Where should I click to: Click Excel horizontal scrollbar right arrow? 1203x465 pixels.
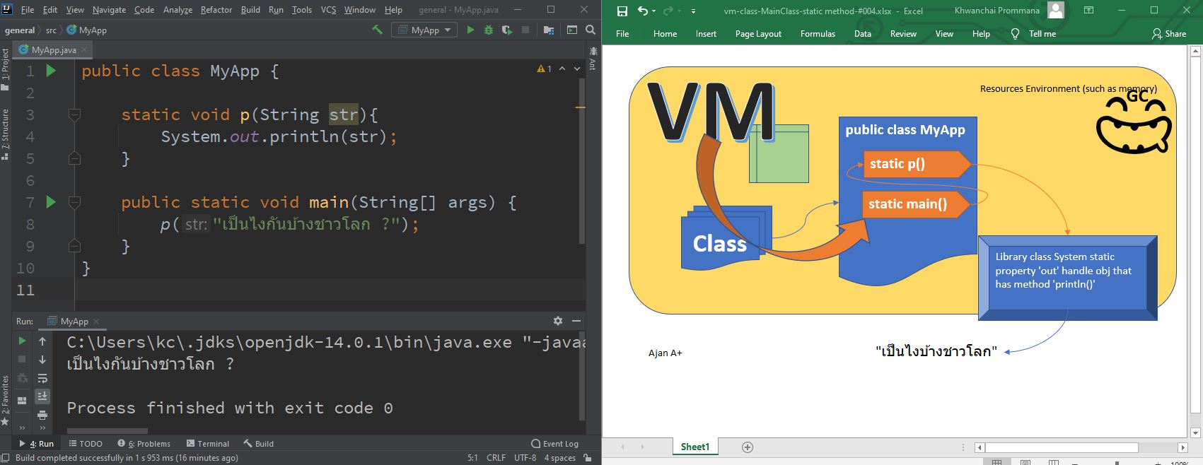pos(1182,447)
